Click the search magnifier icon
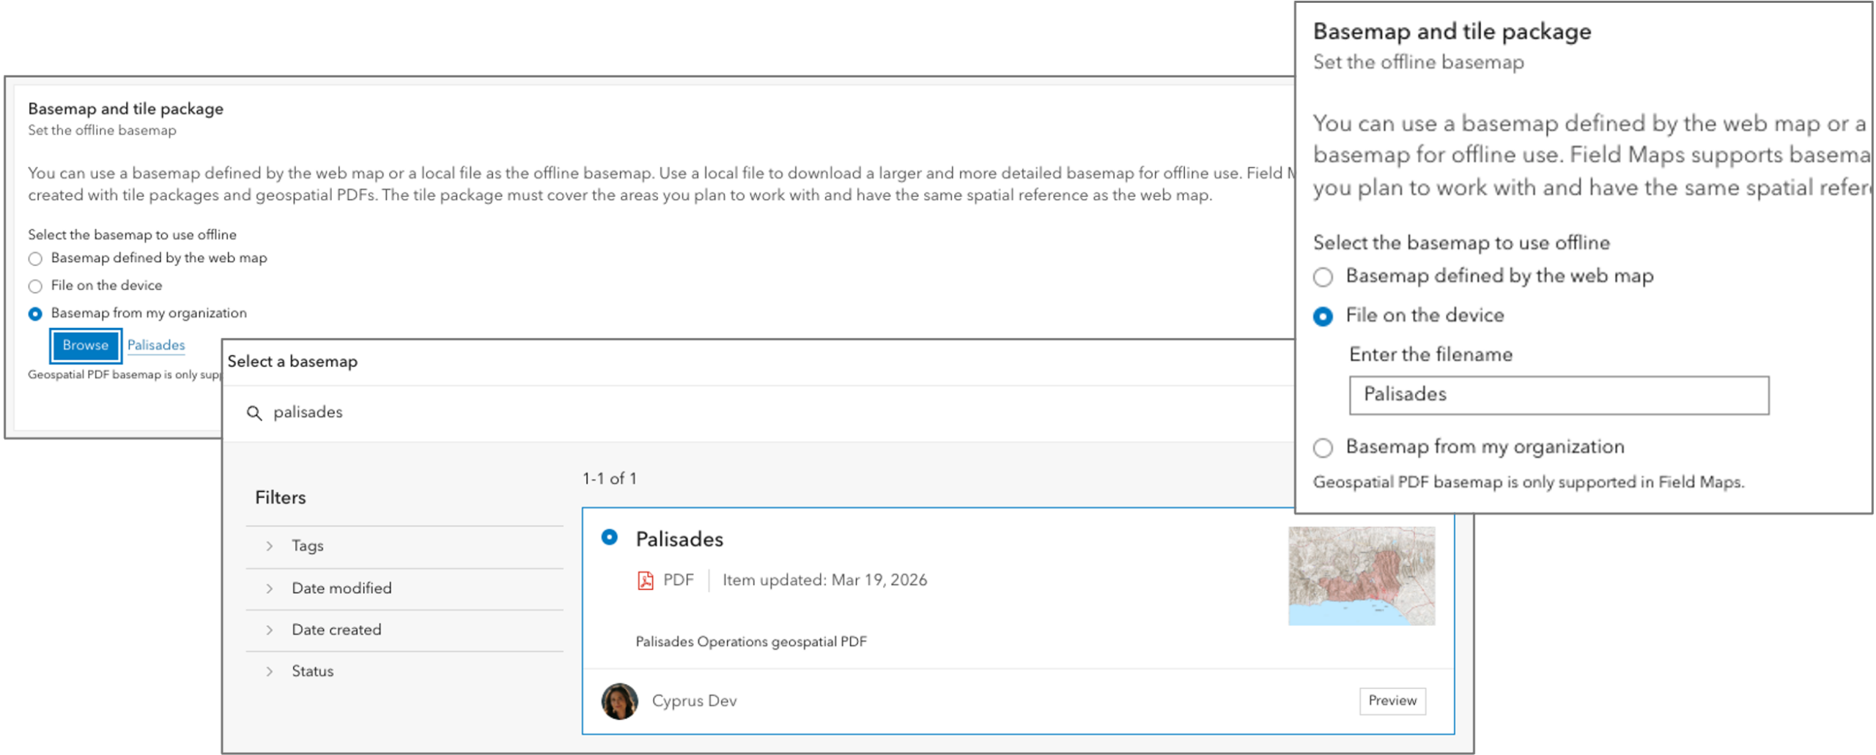 pos(255,412)
